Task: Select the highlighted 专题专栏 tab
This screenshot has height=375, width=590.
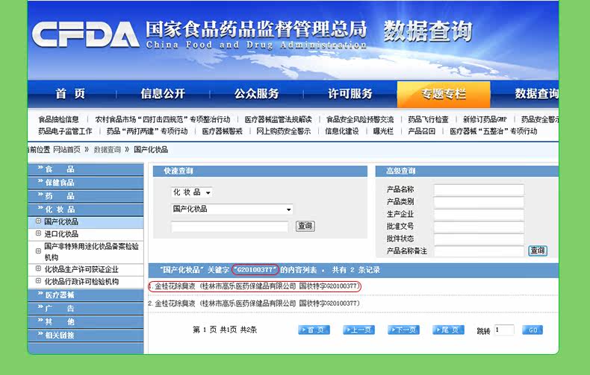Action: tap(444, 95)
